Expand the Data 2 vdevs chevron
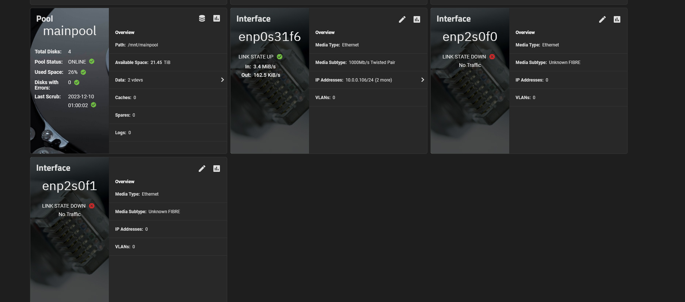This screenshot has width=685, height=302. click(222, 80)
